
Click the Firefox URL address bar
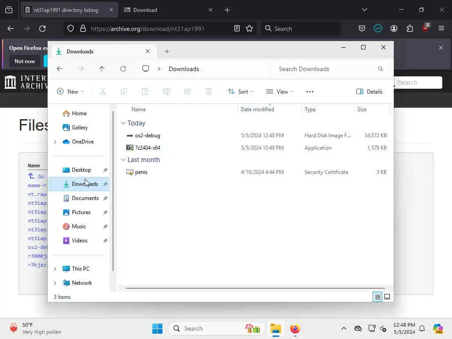pos(160,29)
